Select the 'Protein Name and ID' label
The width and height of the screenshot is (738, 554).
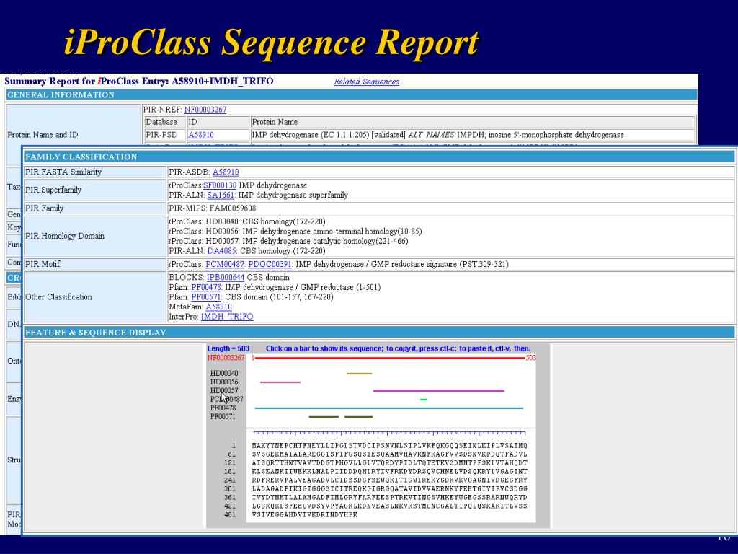click(x=43, y=135)
